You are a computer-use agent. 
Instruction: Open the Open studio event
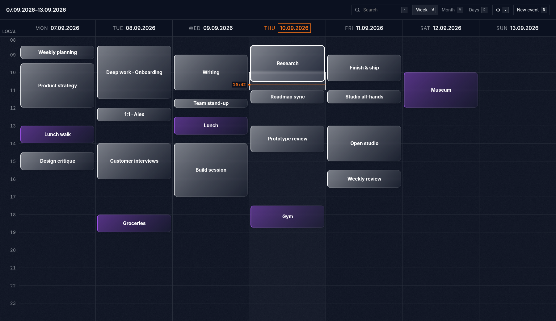click(x=364, y=143)
